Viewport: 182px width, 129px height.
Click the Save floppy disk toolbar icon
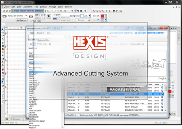tap(48, 11)
